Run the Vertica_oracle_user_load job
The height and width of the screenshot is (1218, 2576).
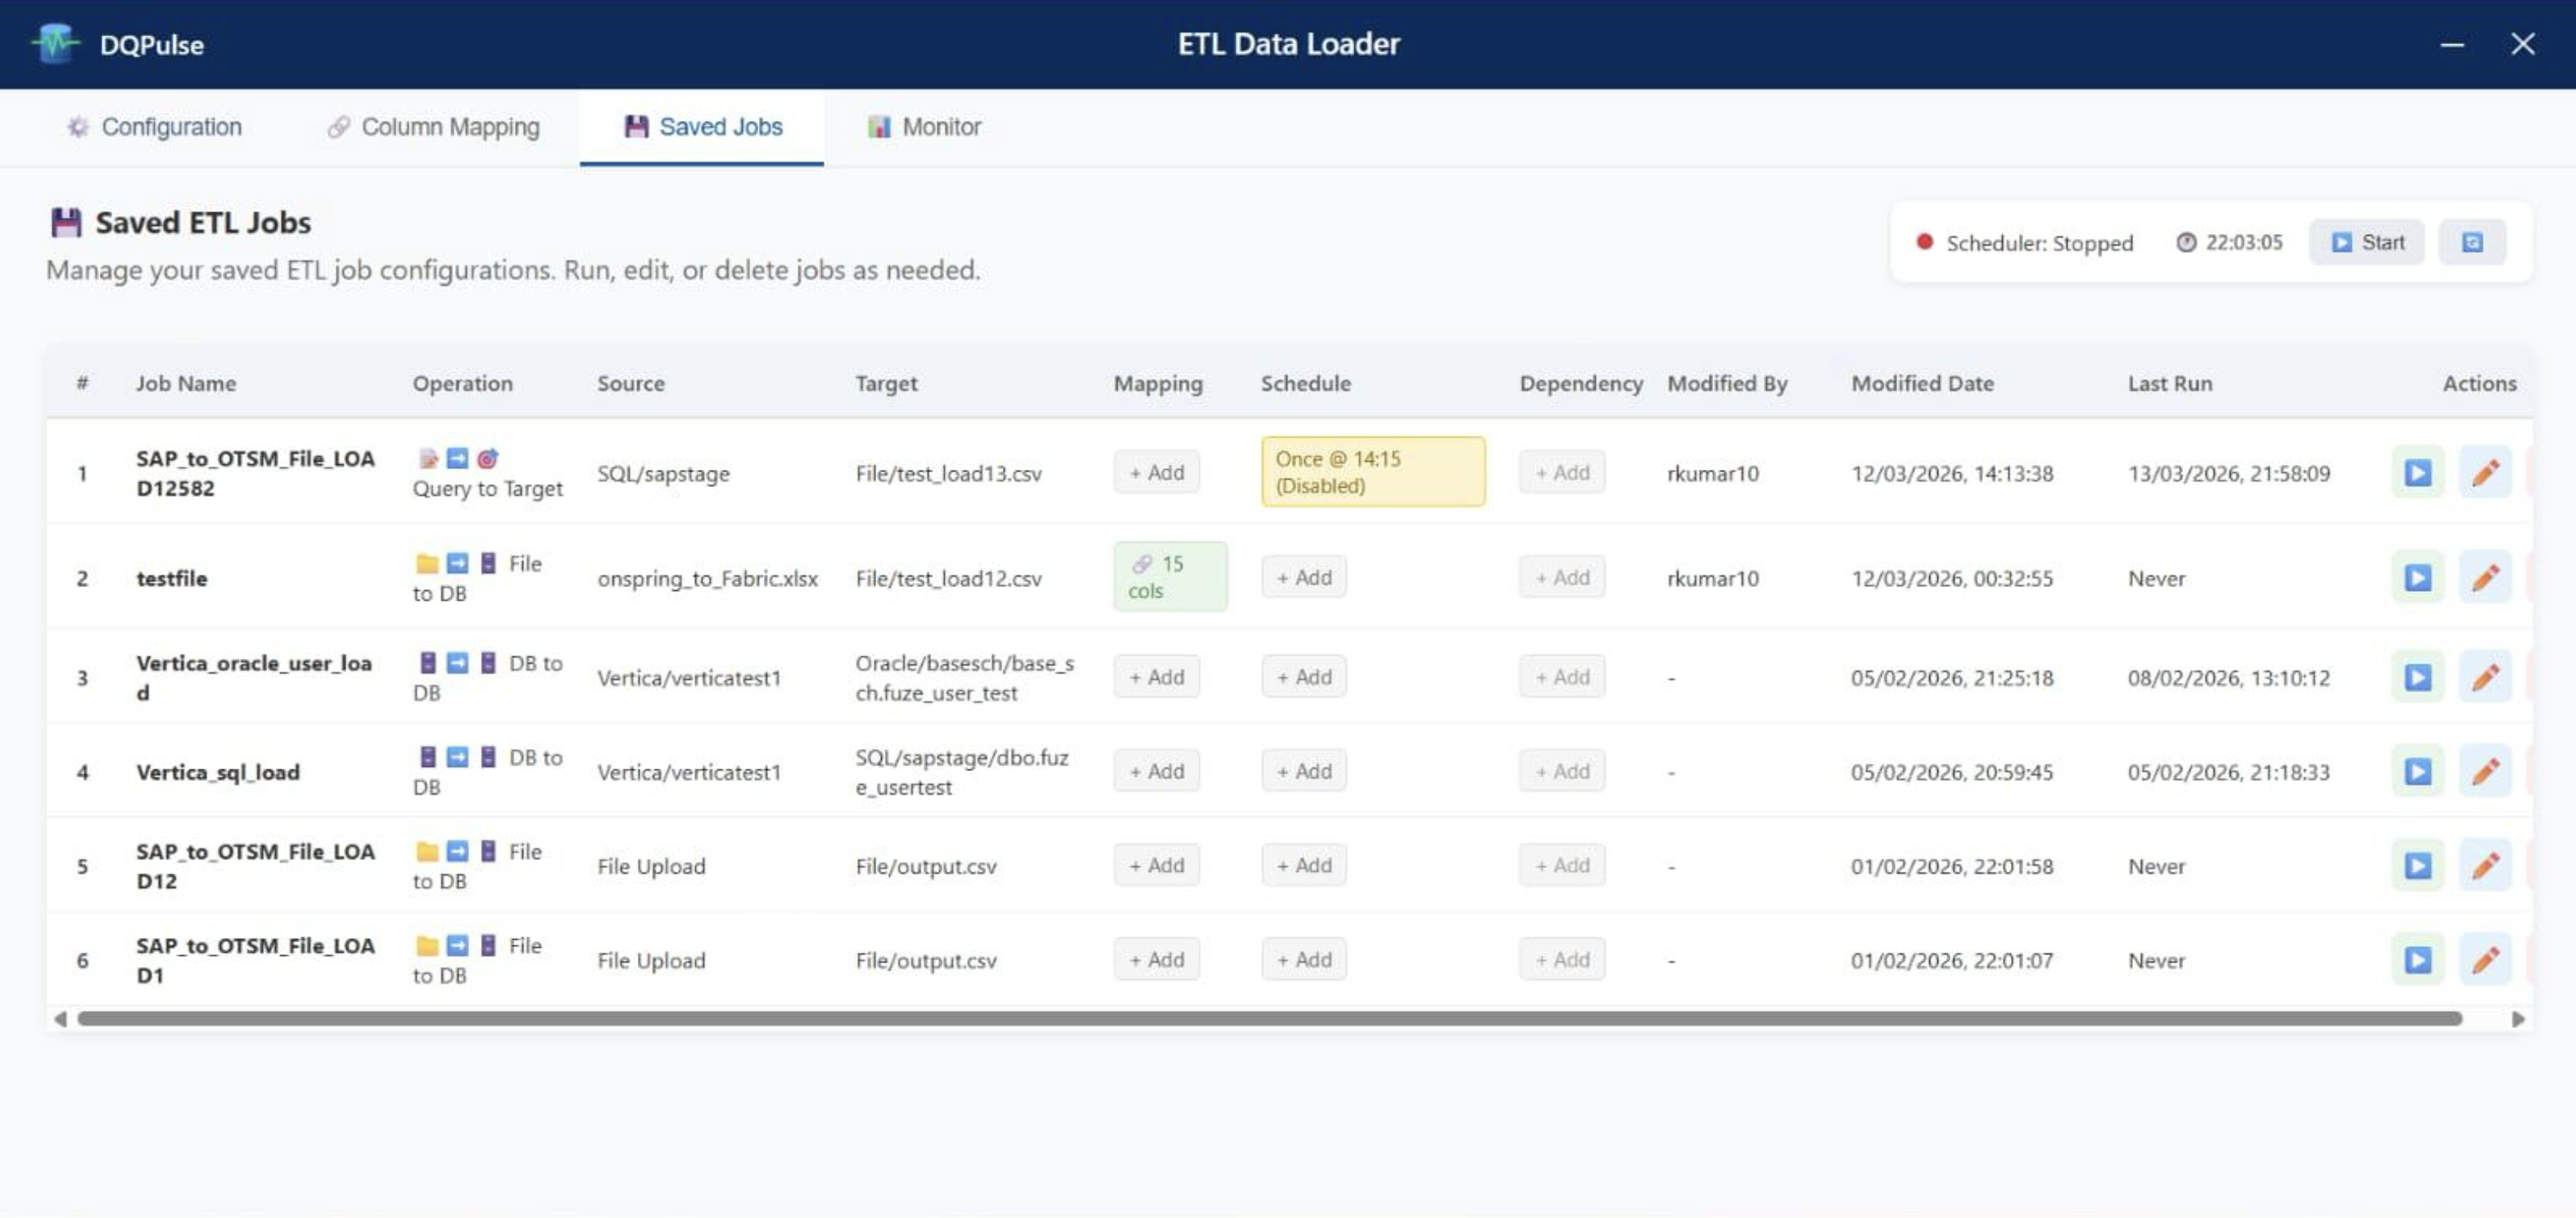coord(2417,677)
